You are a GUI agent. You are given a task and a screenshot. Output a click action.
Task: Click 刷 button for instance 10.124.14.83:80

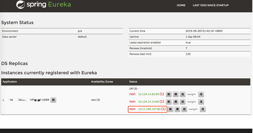(169, 94)
